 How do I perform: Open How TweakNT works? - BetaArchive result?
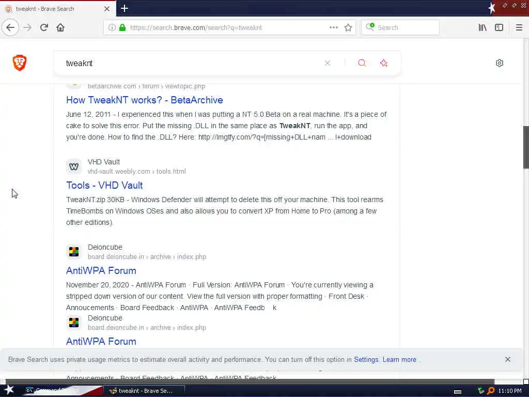click(x=145, y=100)
